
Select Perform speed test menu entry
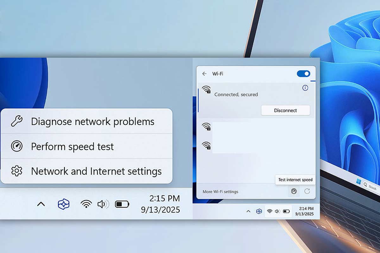pyautogui.click(x=86, y=146)
